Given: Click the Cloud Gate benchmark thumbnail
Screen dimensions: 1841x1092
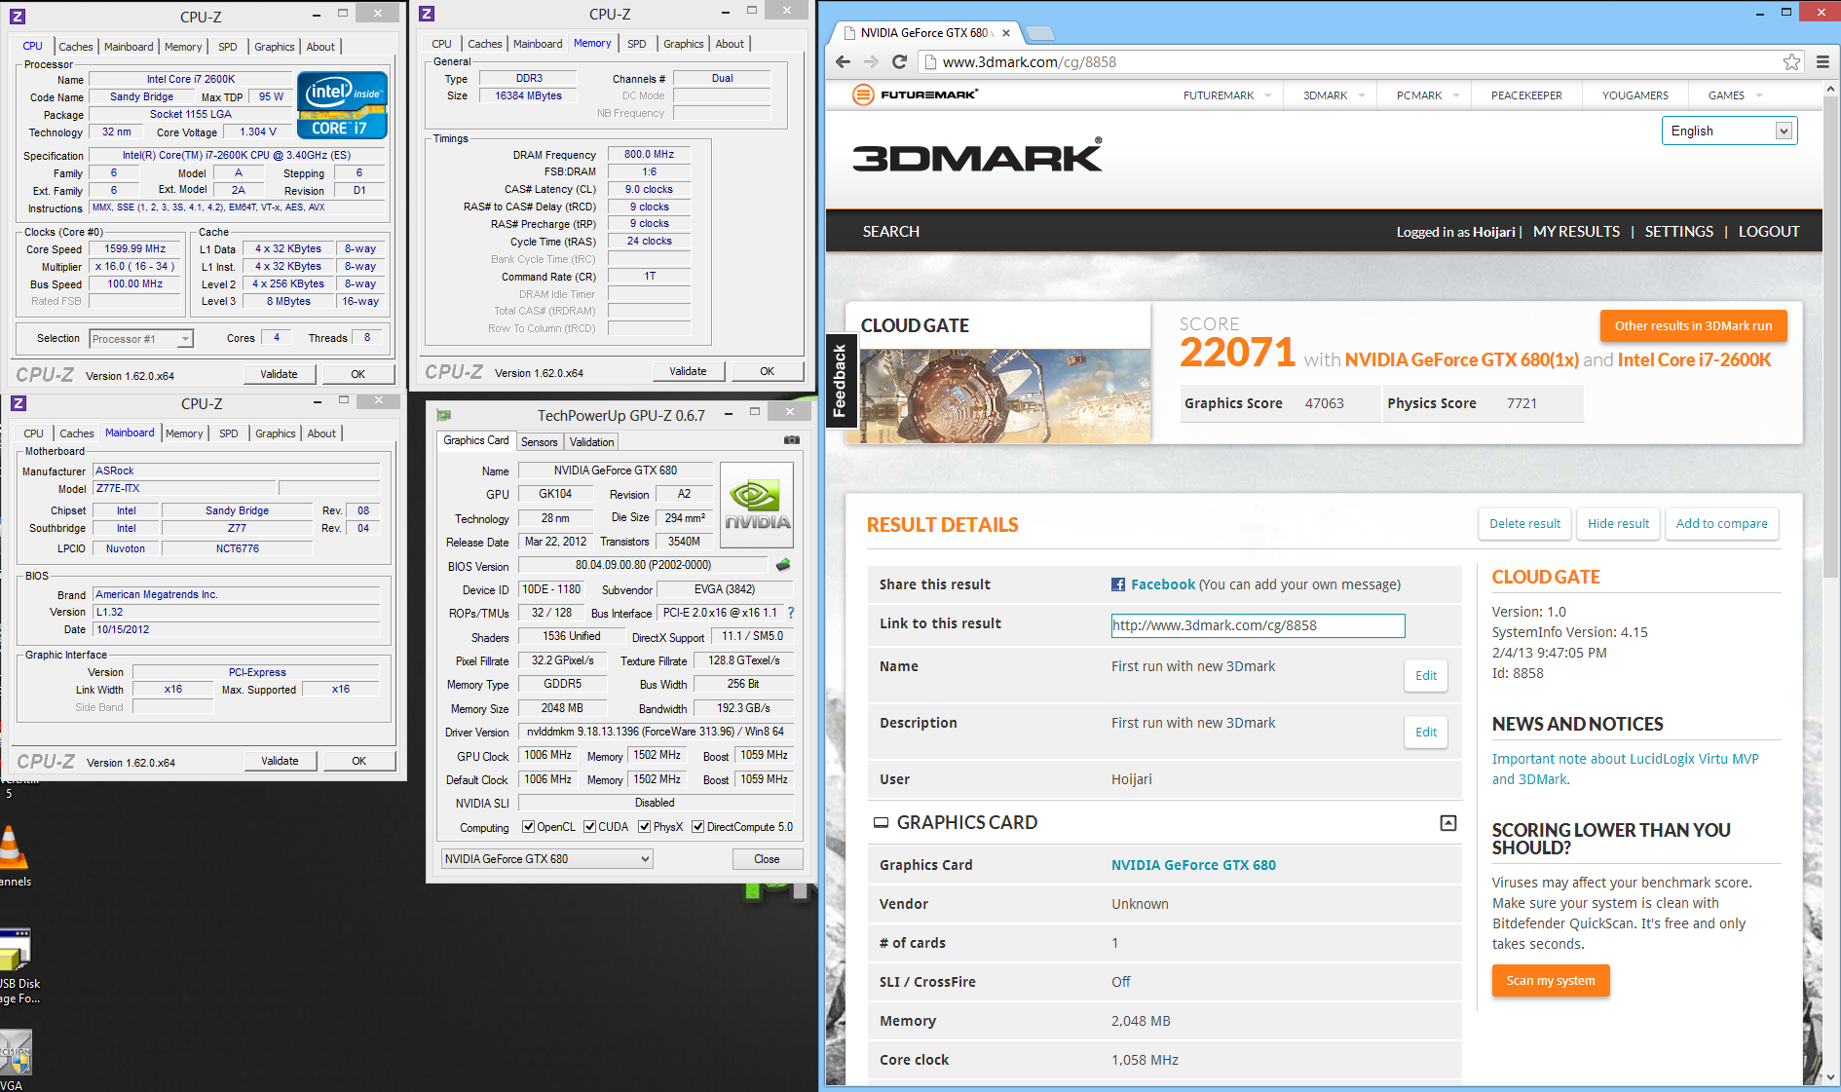Looking at the screenshot, I should 998,396.
